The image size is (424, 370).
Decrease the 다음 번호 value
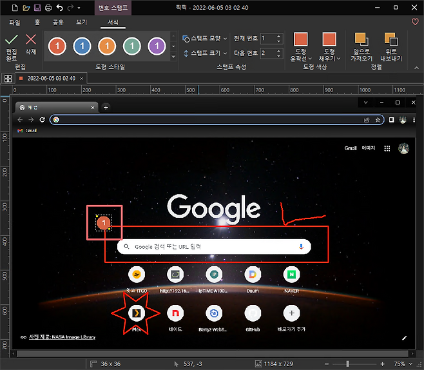[x=279, y=55]
